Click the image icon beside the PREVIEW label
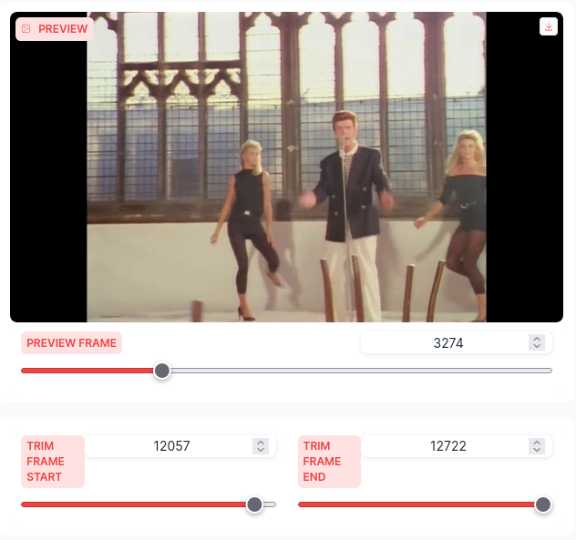The width and height of the screenshot is (576, 540). (26, 29)
